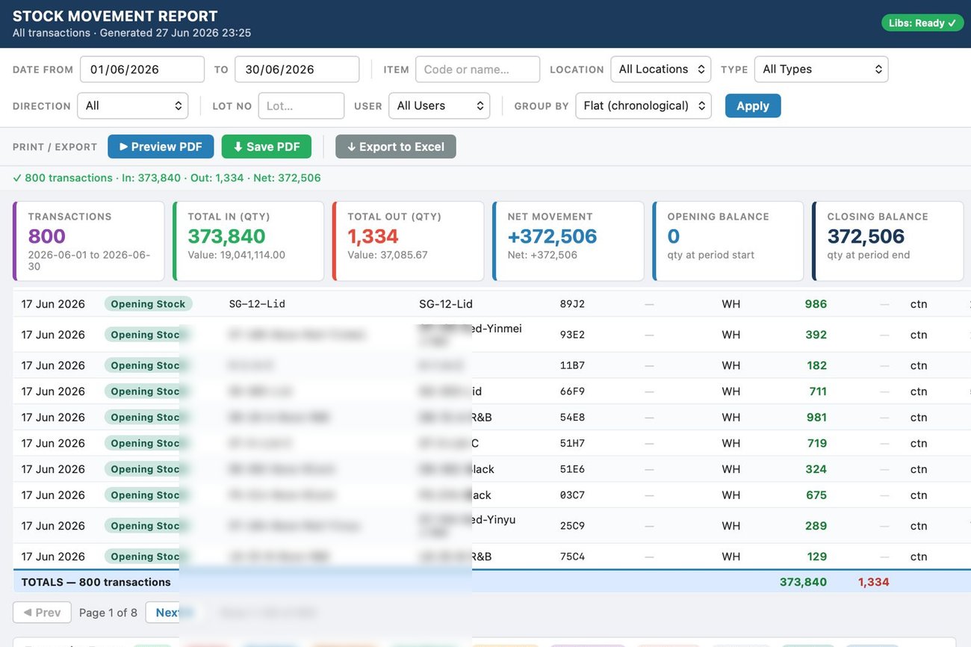Click lot code 89J2
This screenshot has height=647, width=971.
point(572,304)
